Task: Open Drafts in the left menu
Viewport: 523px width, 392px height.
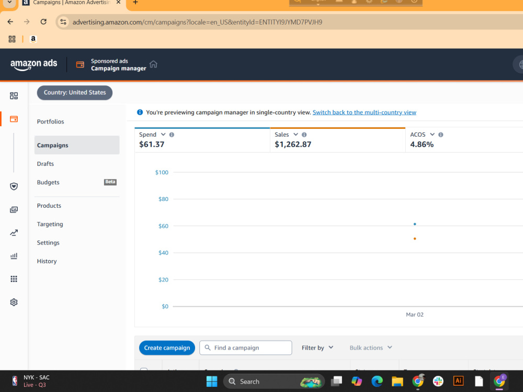Action: coord(46,164)
